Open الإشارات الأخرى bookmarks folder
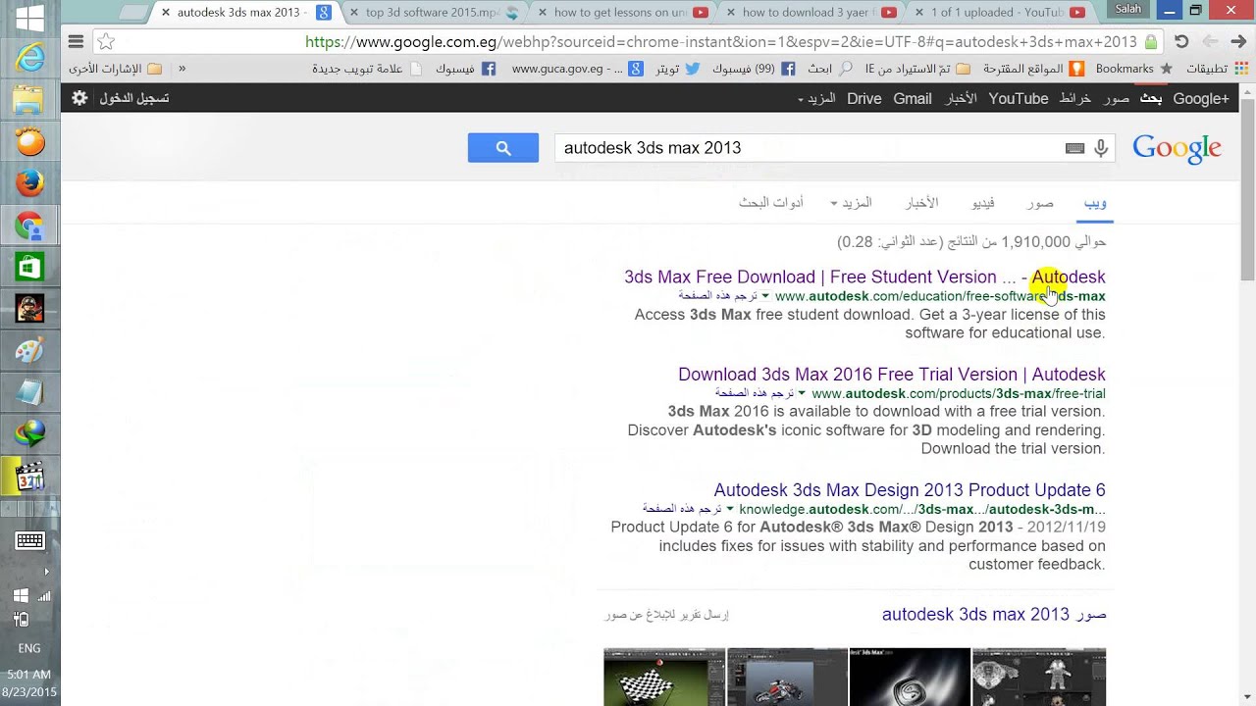 115,69
